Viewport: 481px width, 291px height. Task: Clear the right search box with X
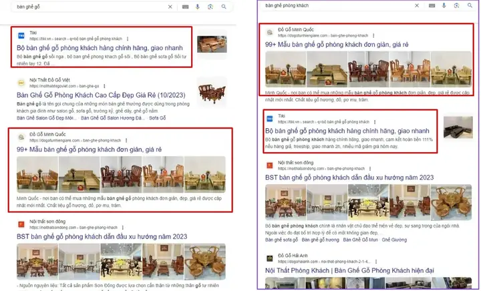coord(418,5)
